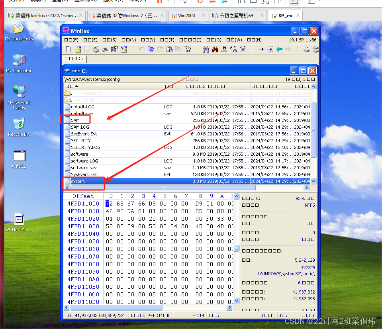Viewport: 382px width, 329px height.
Task: Click the Modify Data 101/010 icon
Action: tap(188, 49)
